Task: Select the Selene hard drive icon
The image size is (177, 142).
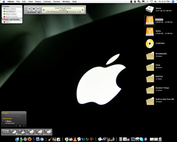Action: click(150, 9)
